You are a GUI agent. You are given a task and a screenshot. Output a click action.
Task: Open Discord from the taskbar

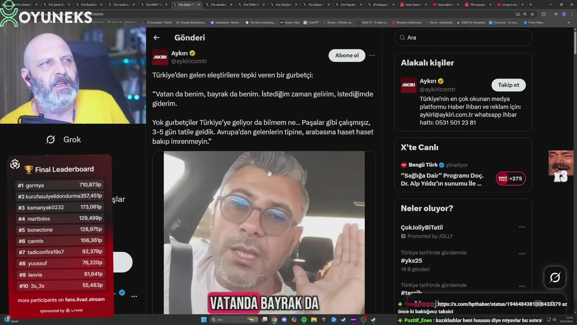[284, 320]
